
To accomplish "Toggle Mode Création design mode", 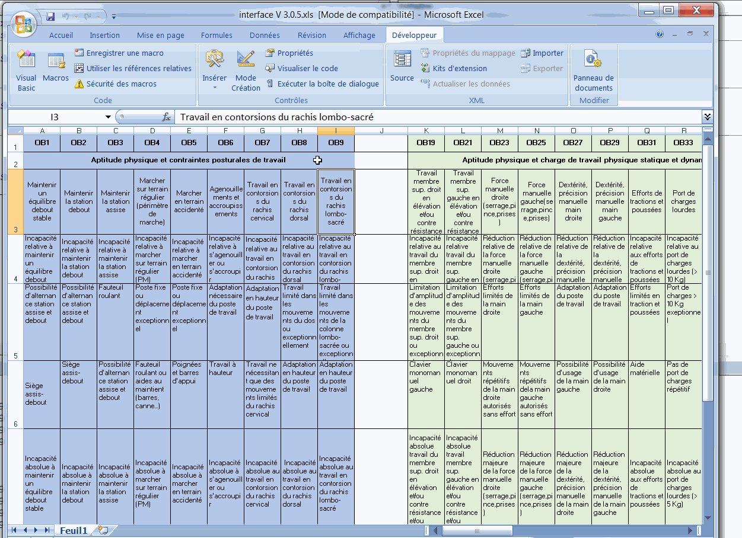I will [246, 70].
